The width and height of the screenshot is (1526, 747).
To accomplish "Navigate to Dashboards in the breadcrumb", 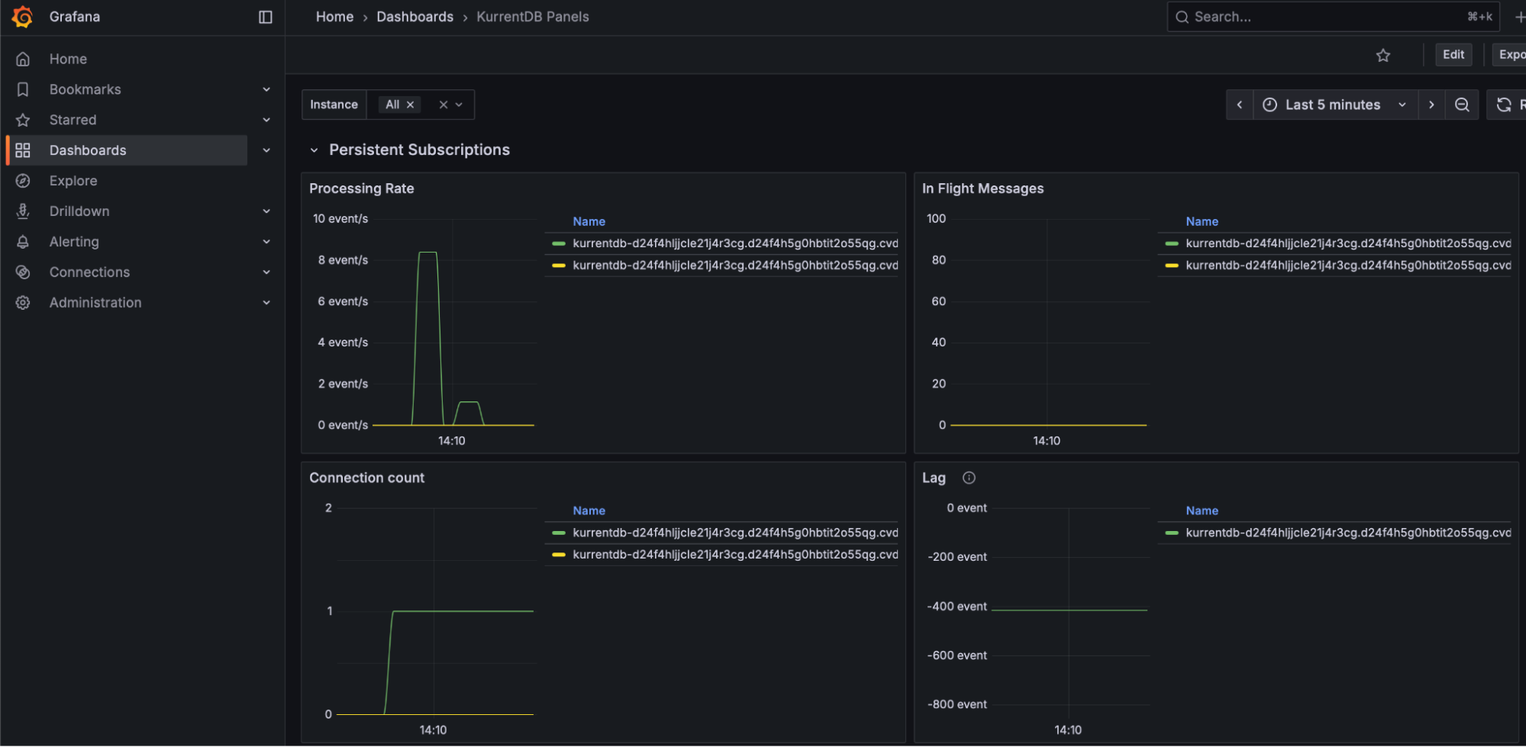I will click(415, 16).
